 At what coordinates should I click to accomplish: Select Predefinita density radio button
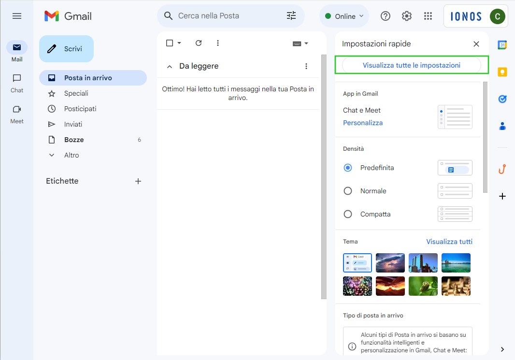pos(347,168)
